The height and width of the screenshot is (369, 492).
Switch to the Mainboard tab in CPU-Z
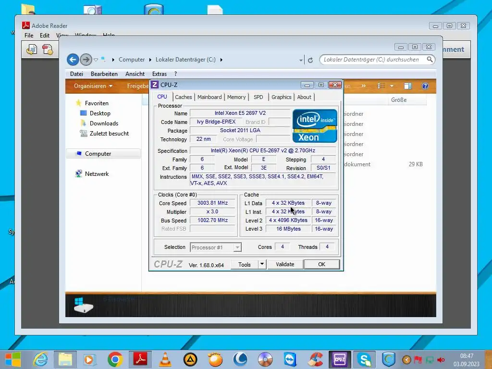[x=209, y=97]
